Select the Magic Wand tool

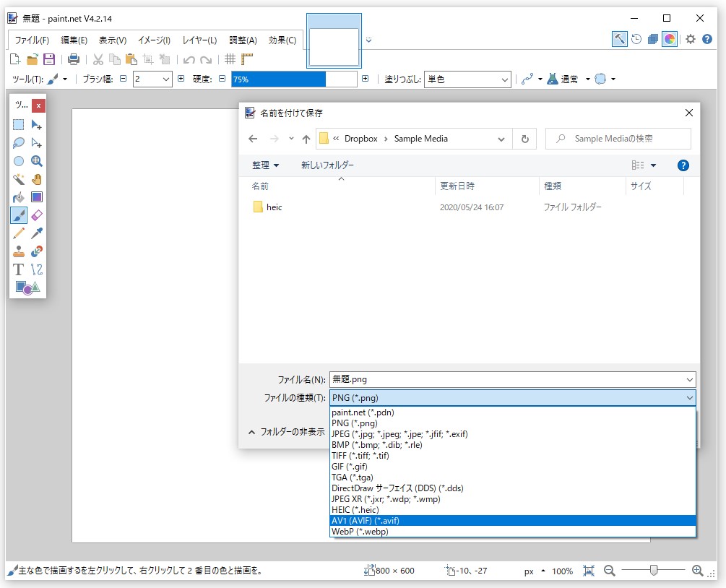[x=18, y=179]
